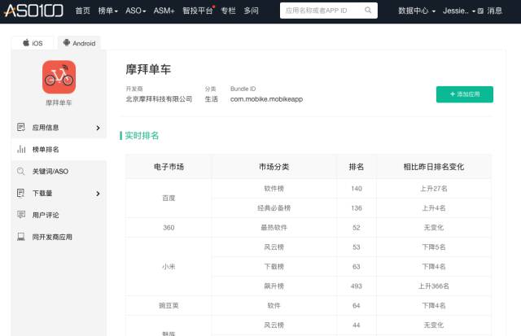
Task: Select 榜单排名 in sidebar
Action: [x=59, y=150]
